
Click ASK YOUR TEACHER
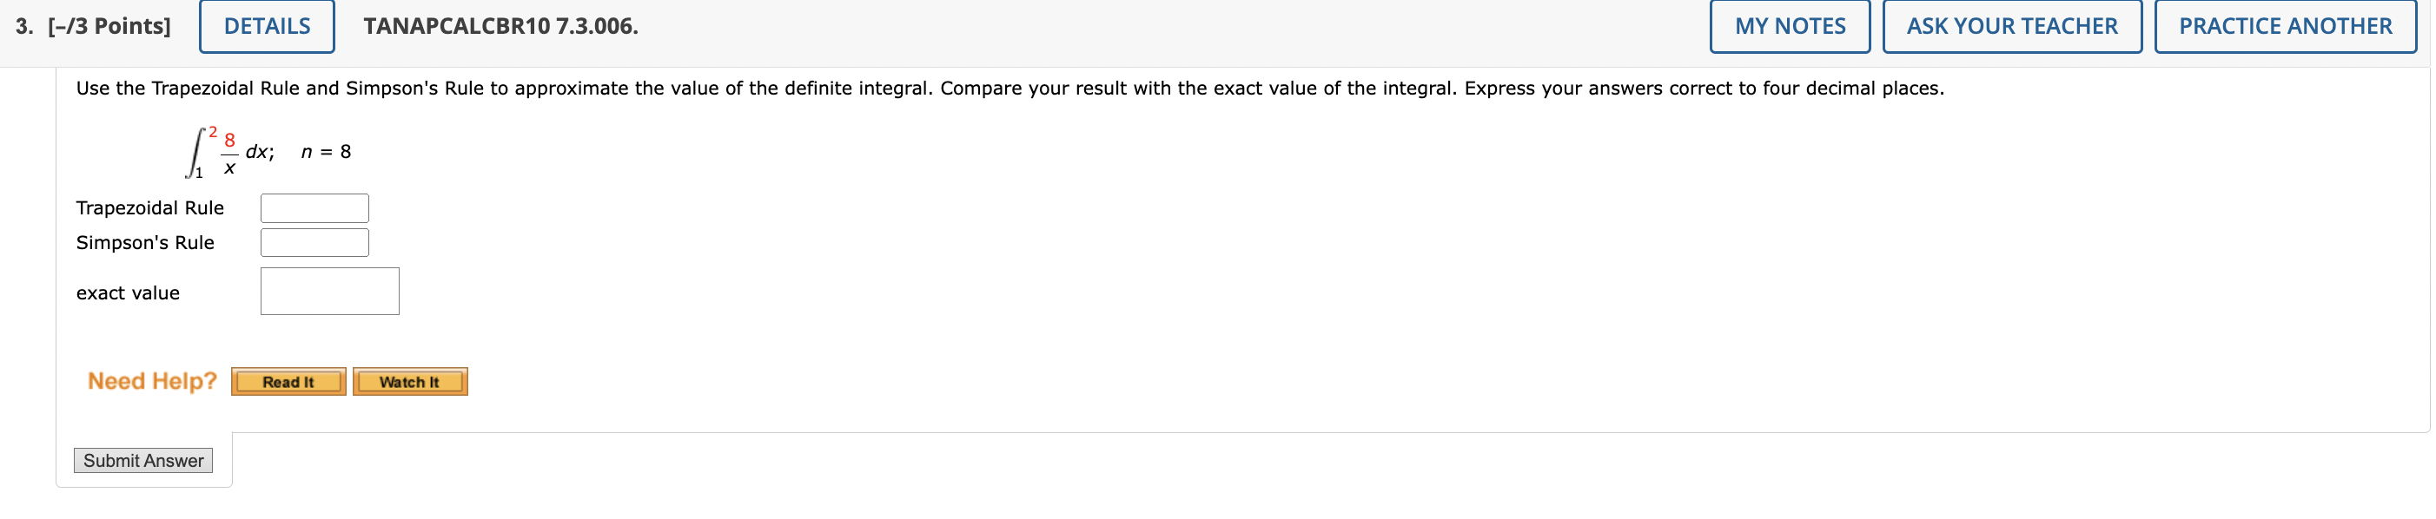point(2013,25)
